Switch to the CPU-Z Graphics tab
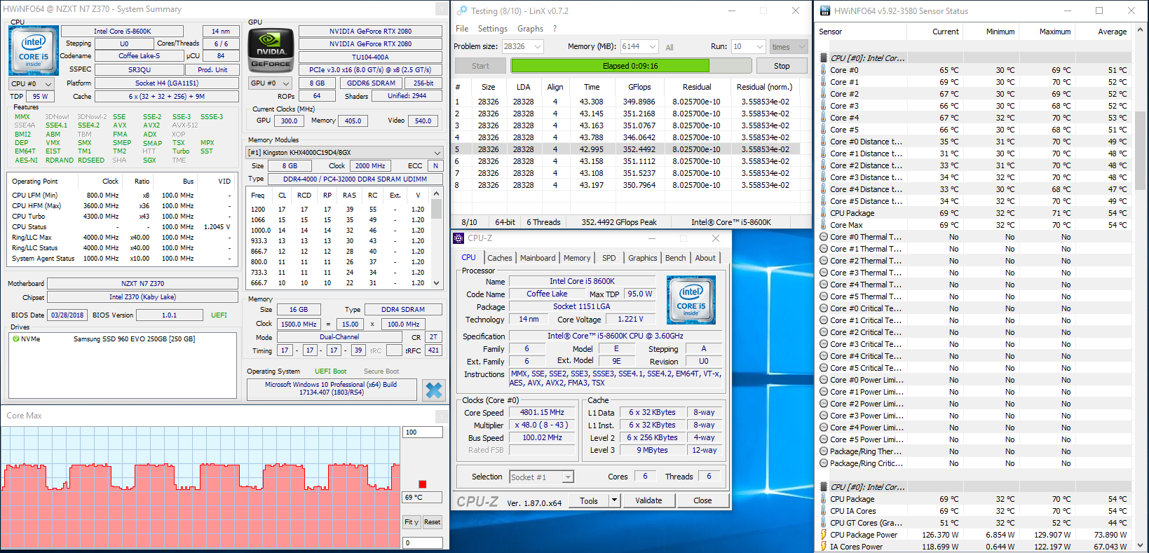 643,258
